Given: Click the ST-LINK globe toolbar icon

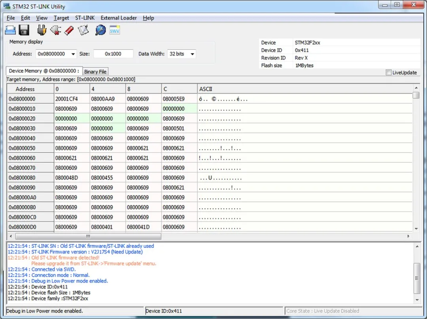Looking at the screenshot, I should coord(100,30).
